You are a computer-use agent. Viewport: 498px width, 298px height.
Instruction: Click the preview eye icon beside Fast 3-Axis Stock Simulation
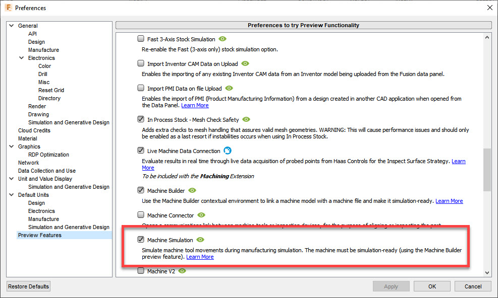223,38
